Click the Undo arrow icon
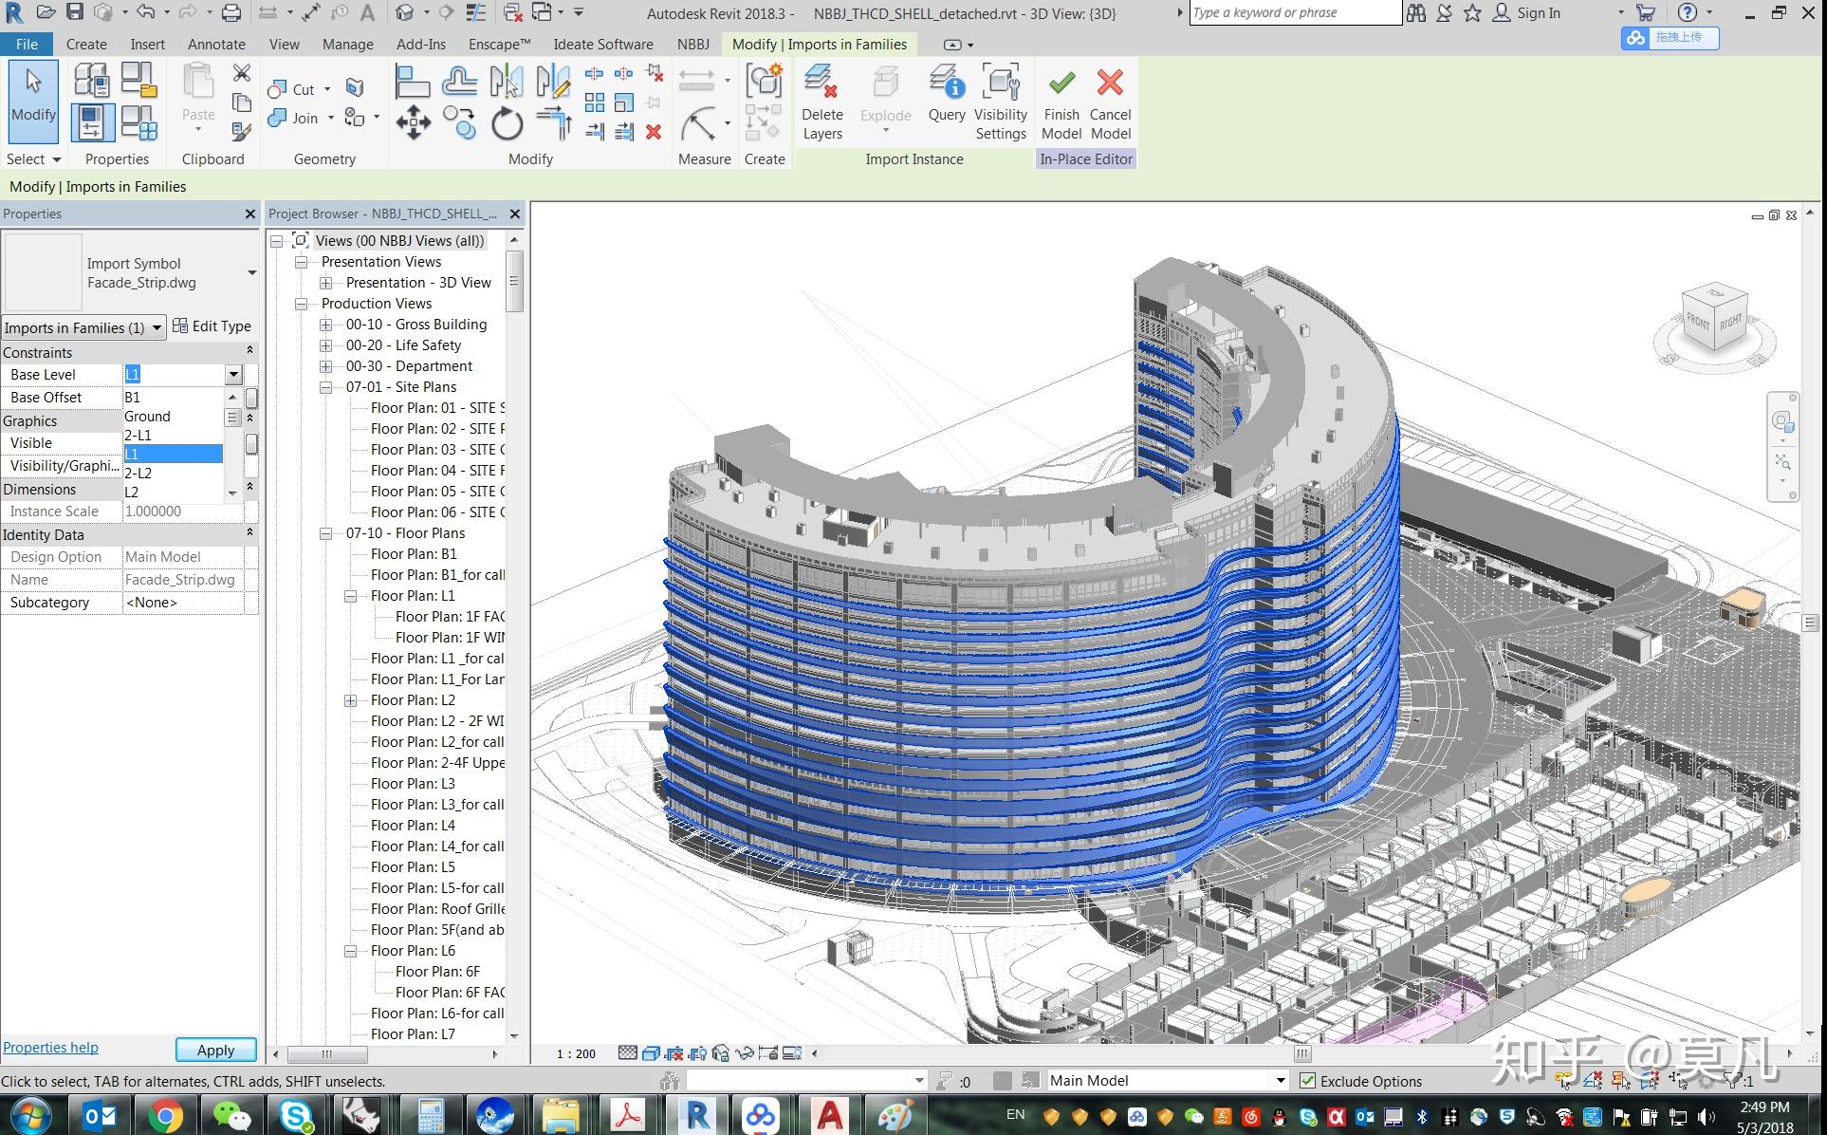 [145, 12]
